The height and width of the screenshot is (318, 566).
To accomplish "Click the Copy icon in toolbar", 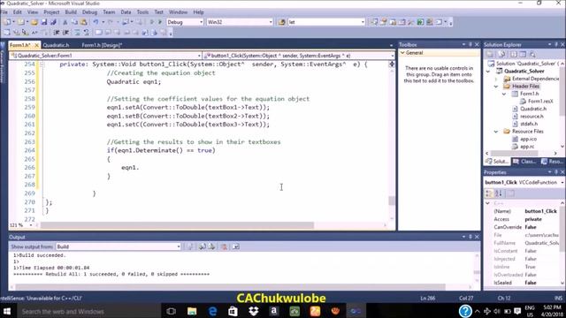I will 74,22.
